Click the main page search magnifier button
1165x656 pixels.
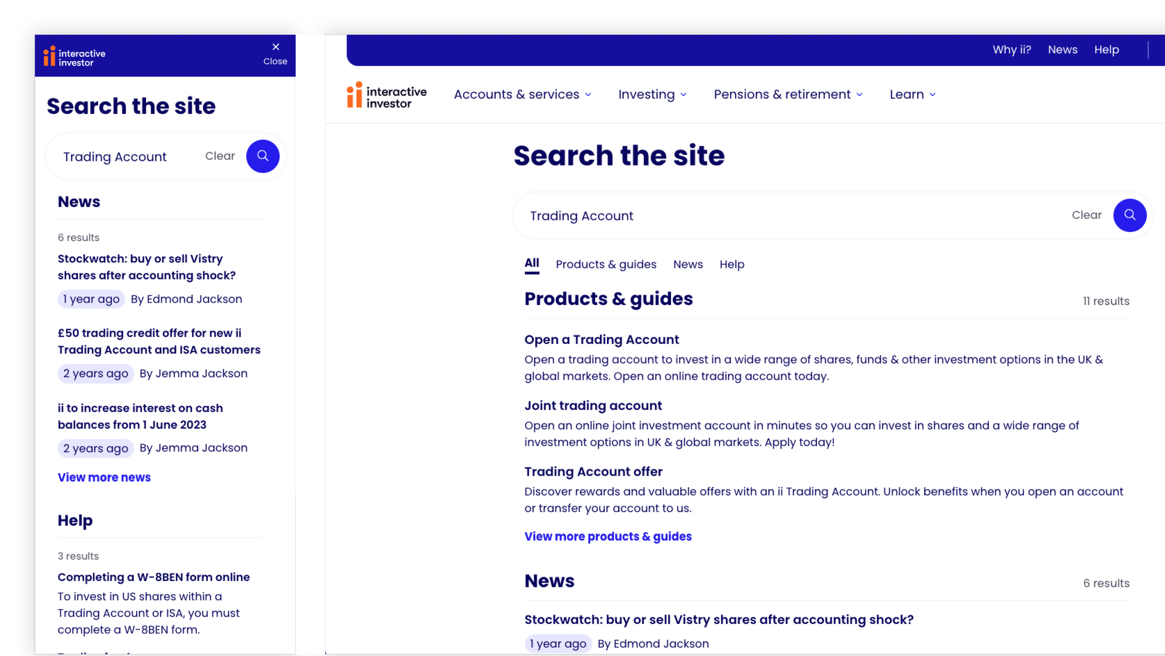pyautogui.click(x=1129, y=215)
